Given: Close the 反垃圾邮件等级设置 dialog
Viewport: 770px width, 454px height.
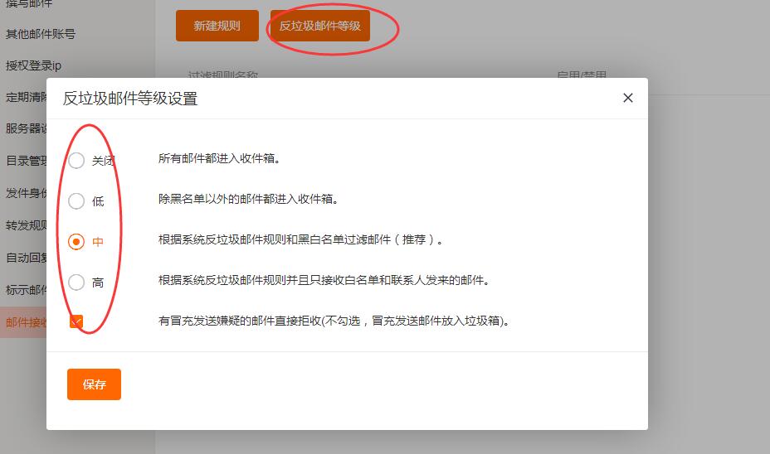Looking at the screenshot, I should [628, 98].
